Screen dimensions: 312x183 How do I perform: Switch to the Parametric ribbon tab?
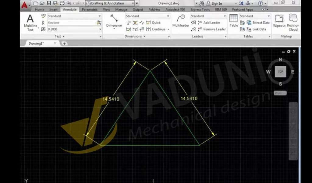coord(89,9)
